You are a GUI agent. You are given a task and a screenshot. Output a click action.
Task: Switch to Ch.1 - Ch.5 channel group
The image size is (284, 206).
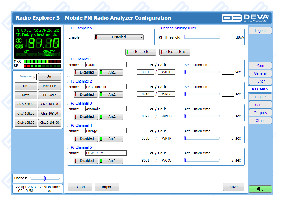(x=141, y=52)
